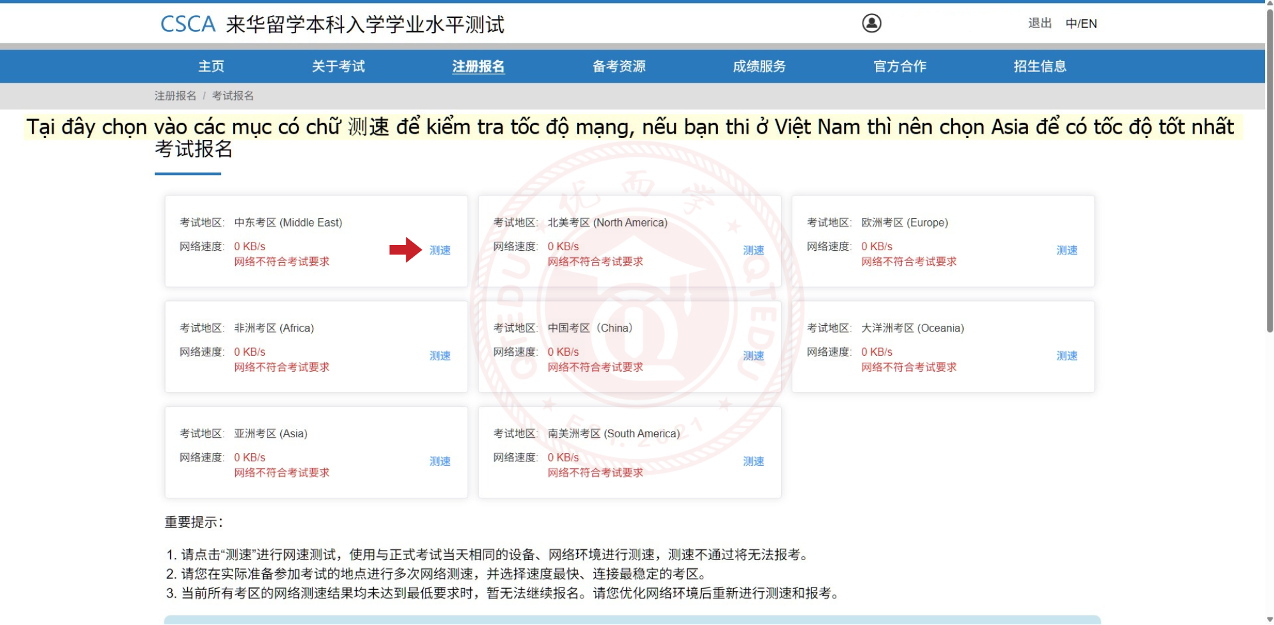The width and height of the screenshot is (1274, 625).
Task: Start the China region speed test
Action: 753,356
